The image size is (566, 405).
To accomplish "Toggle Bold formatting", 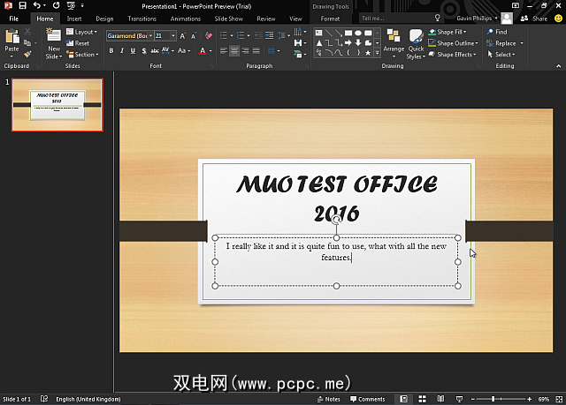I will click(x=111, y=51).
